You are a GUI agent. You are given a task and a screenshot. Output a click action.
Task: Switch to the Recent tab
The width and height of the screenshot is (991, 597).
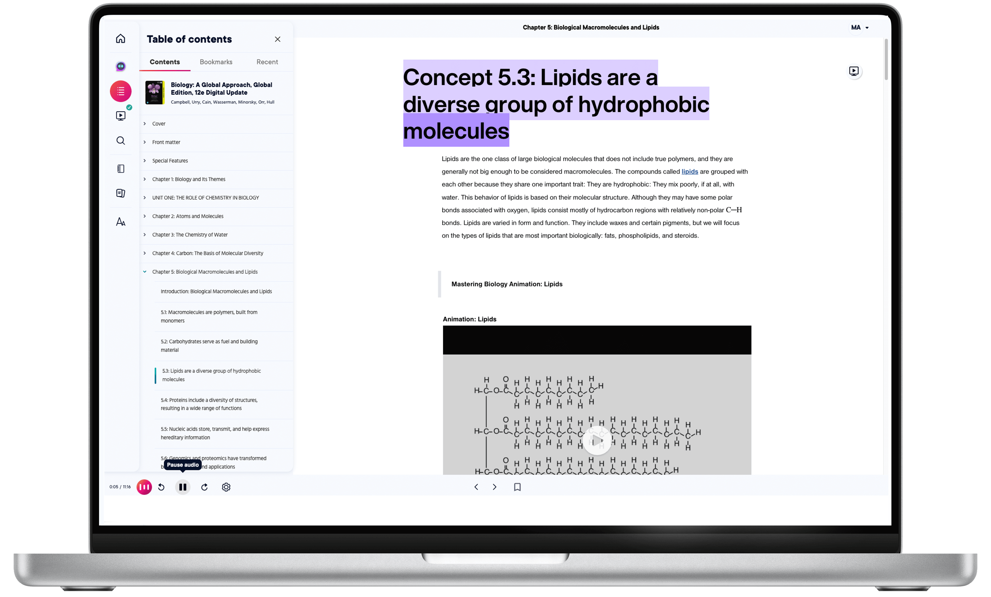tap(267, 62)
